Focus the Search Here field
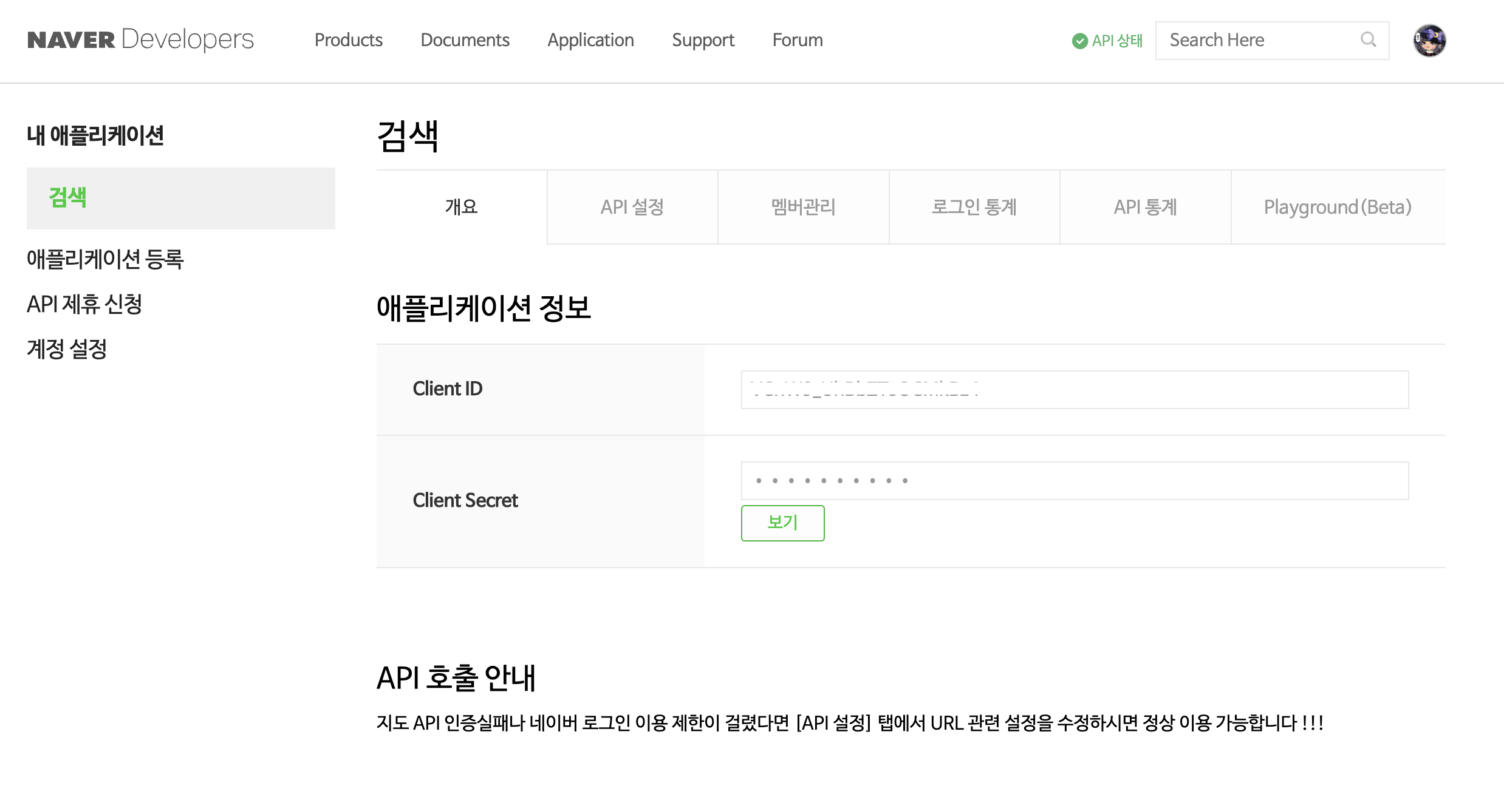Viewport: 1504px width, 811px height. tap(1257, 40)
